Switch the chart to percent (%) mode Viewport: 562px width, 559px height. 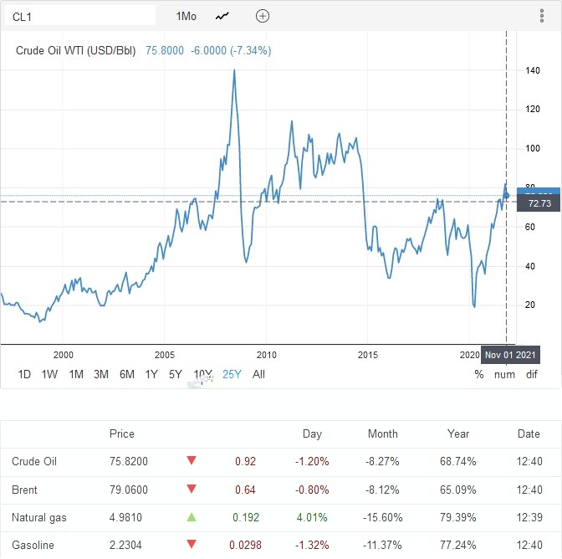pos(479,374)
